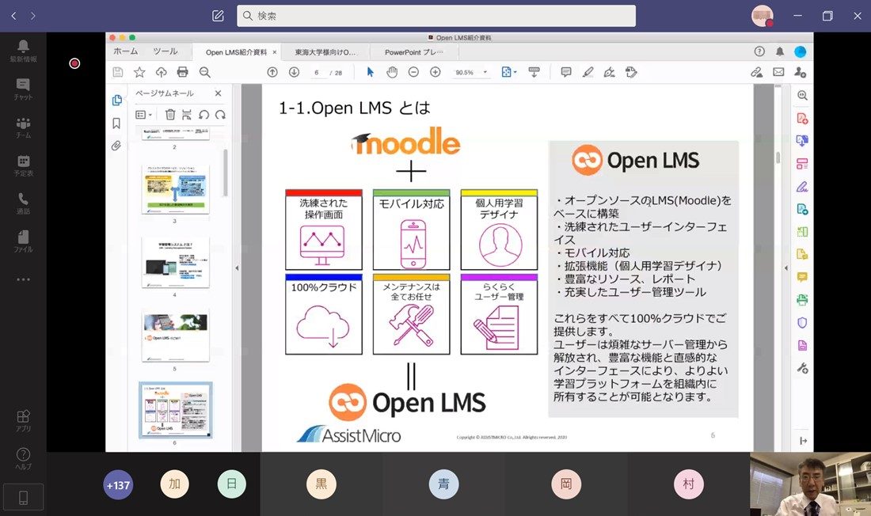Image resolution: width=871 pixels, height=516 pixels.
Task: Click the share link icon in Acrobat
Action: (x=756, y=72)
